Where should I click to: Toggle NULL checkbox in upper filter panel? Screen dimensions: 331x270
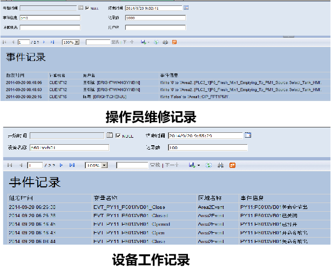[x=87, y=9]
